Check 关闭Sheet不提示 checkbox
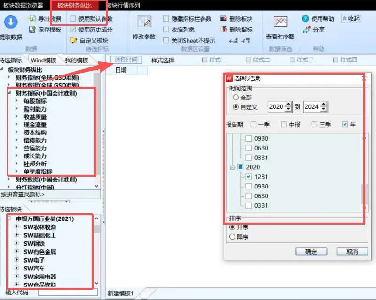 (166, 40)
